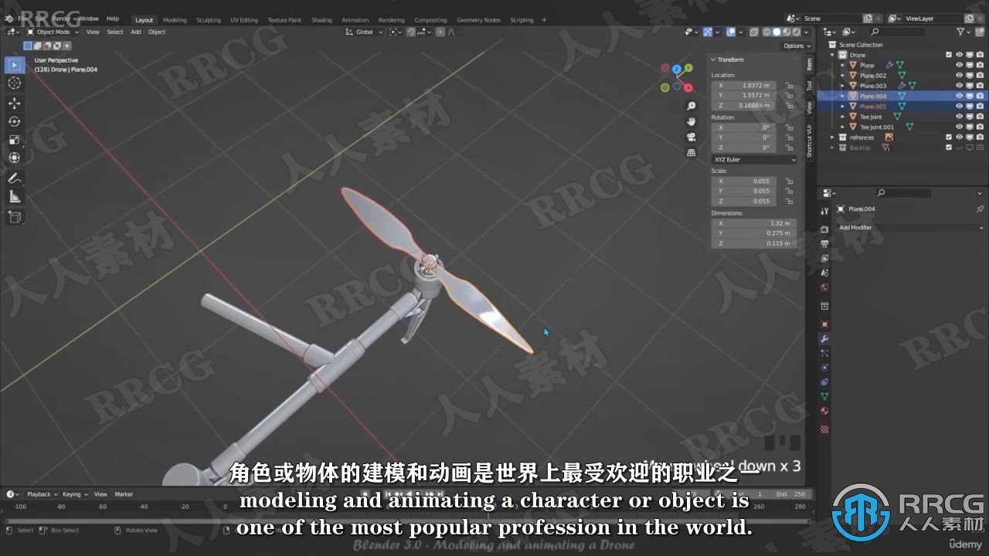989x556 pixels.
Task: Toggle the camera view icon
Action: (x=692, y=137)
